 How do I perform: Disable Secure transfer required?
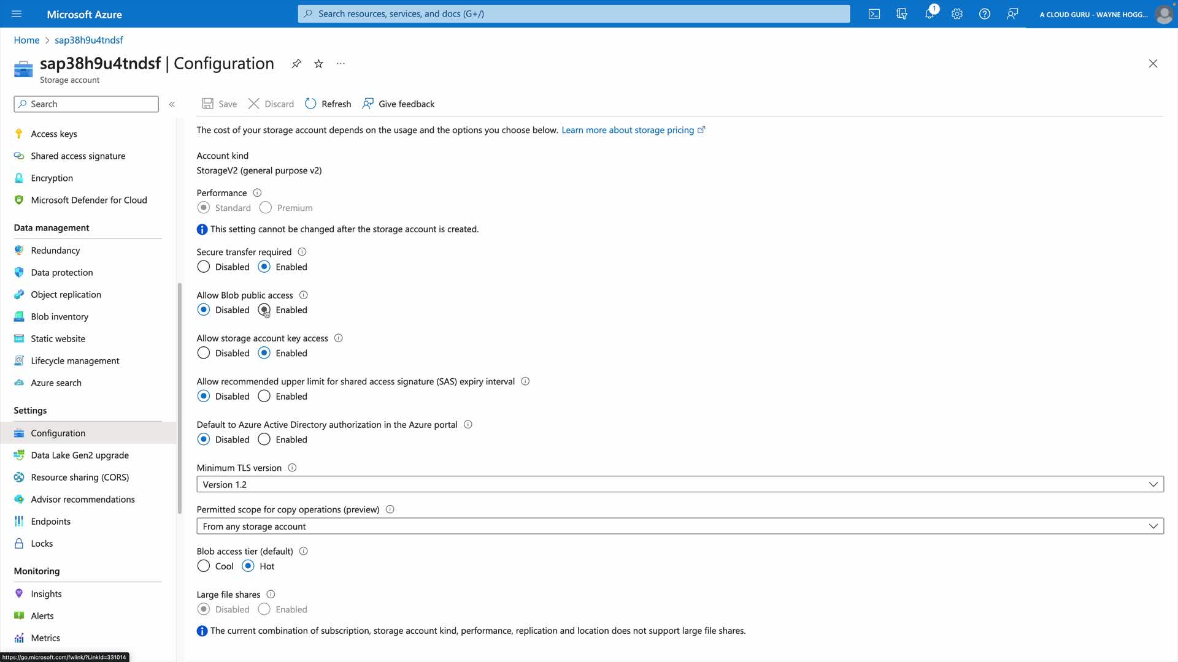point(204,267)
